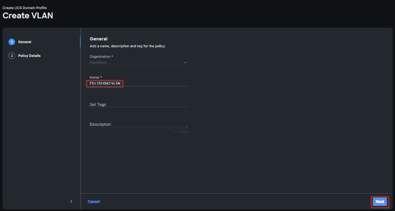Click the Create UCS Domain Profile breadcrumb

[24, 8]
